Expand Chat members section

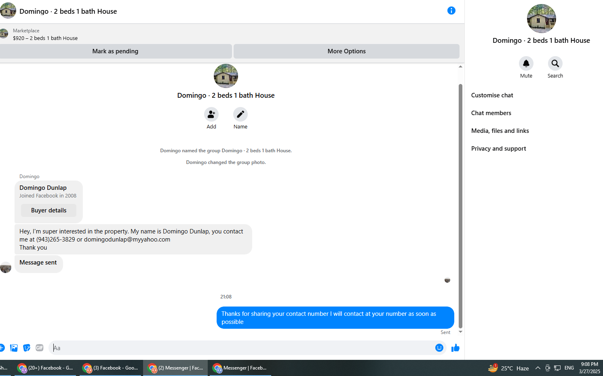click(491, 113)
